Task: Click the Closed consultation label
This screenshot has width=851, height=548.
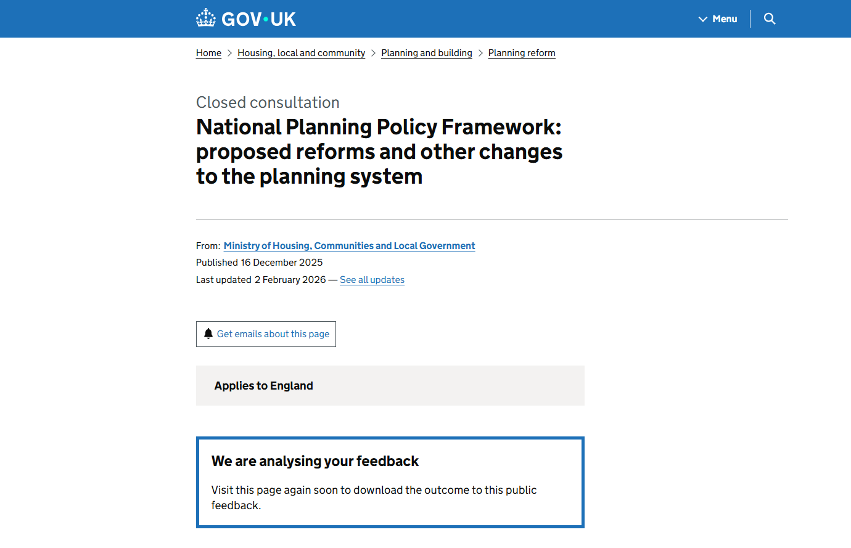Action: [268, 102]
